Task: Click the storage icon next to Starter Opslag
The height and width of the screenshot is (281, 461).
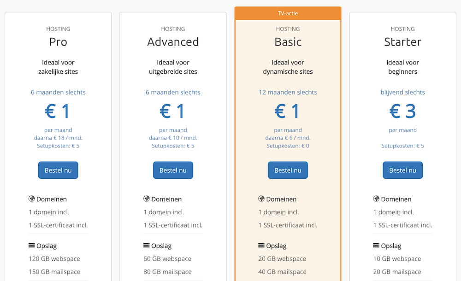Action: [x=376, y=246]
